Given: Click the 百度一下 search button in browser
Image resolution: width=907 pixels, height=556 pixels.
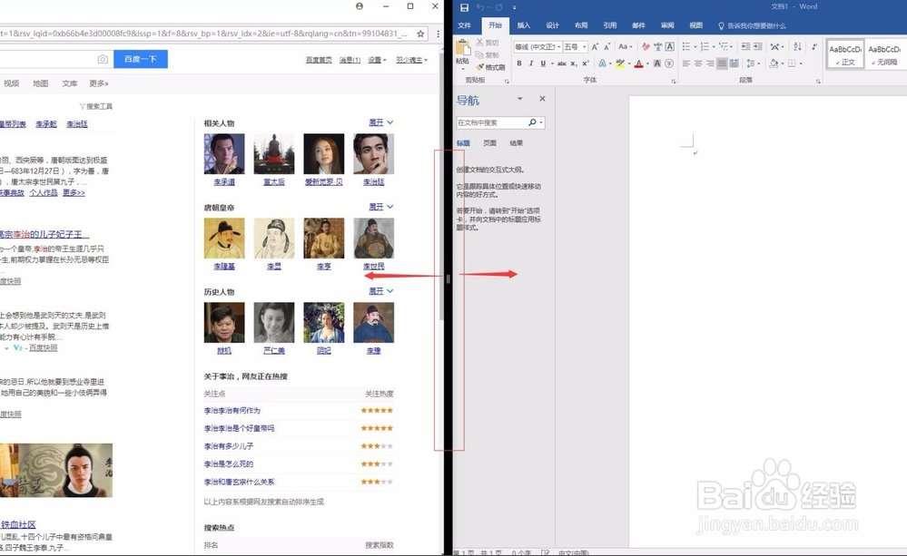Looking at the screenshot, I should [141, 59].
